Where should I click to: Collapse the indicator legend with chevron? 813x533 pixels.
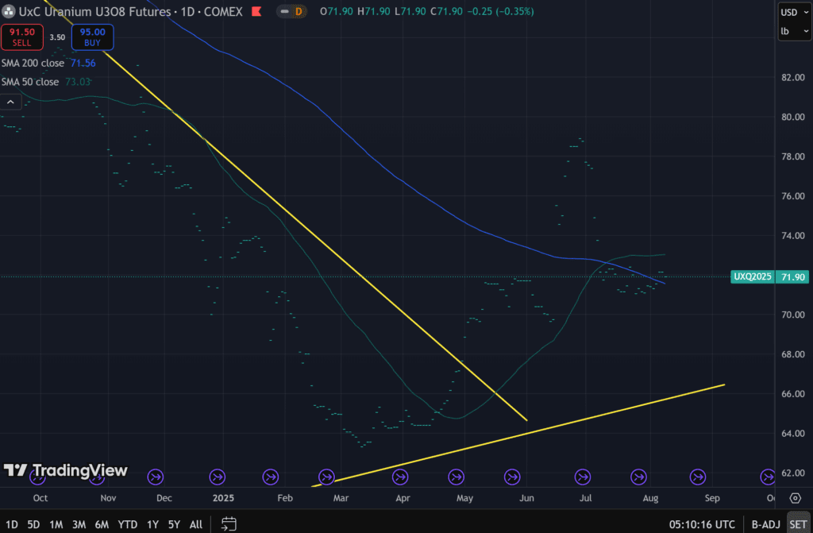click(x=11, y=102)
